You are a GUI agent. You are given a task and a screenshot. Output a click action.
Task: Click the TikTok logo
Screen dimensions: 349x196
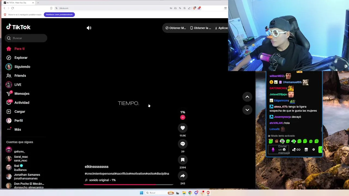tap(18, 27)
